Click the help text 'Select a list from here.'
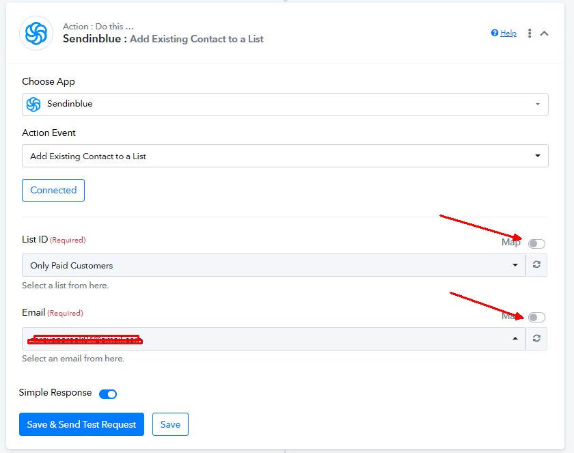This screenshot has width=574, height=453. click(x=66, y=286)
